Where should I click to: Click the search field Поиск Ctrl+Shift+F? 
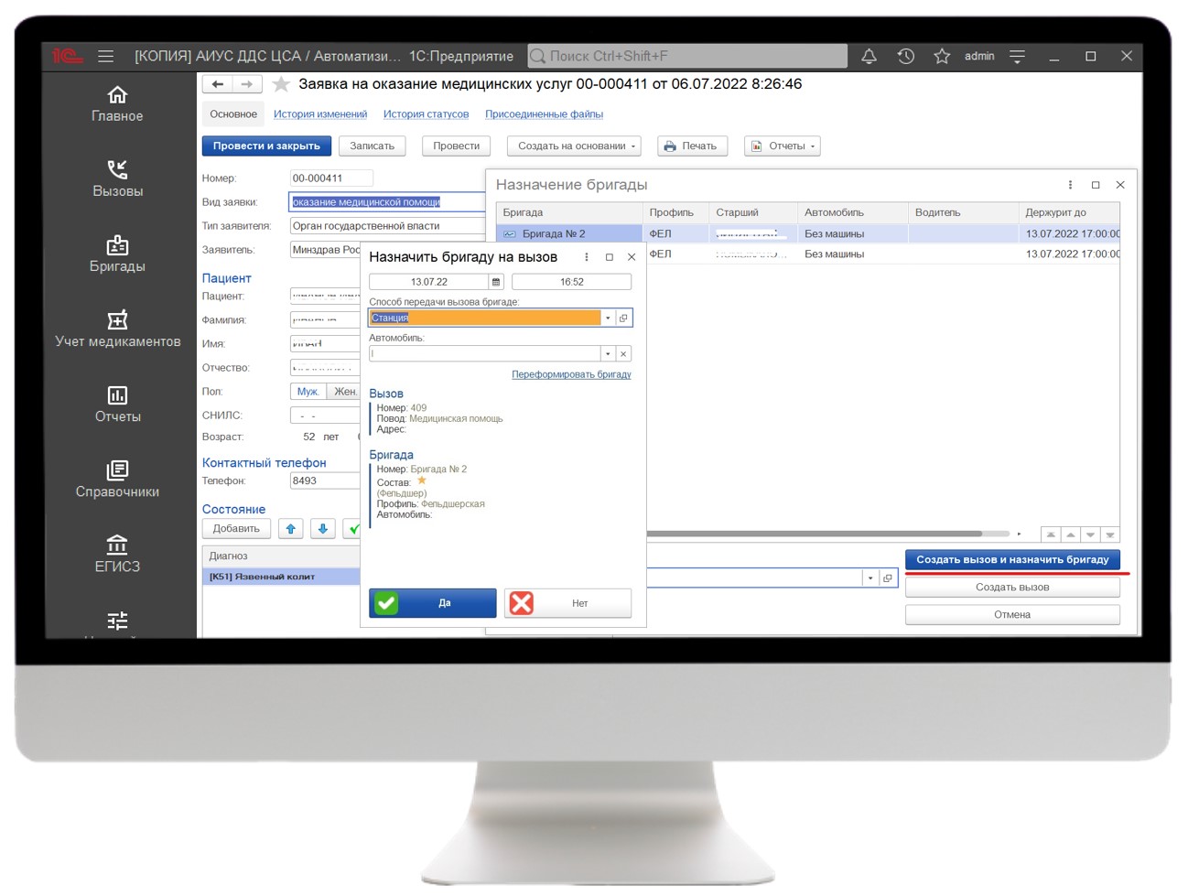[687, 56]
